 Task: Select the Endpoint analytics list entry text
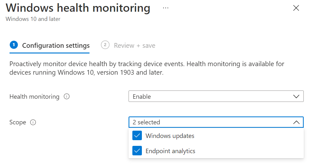coord(170,151)
